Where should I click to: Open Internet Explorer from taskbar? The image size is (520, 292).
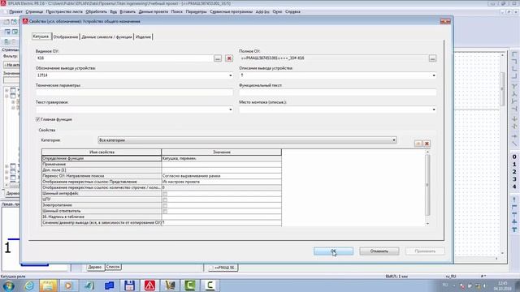click(29, 286)
